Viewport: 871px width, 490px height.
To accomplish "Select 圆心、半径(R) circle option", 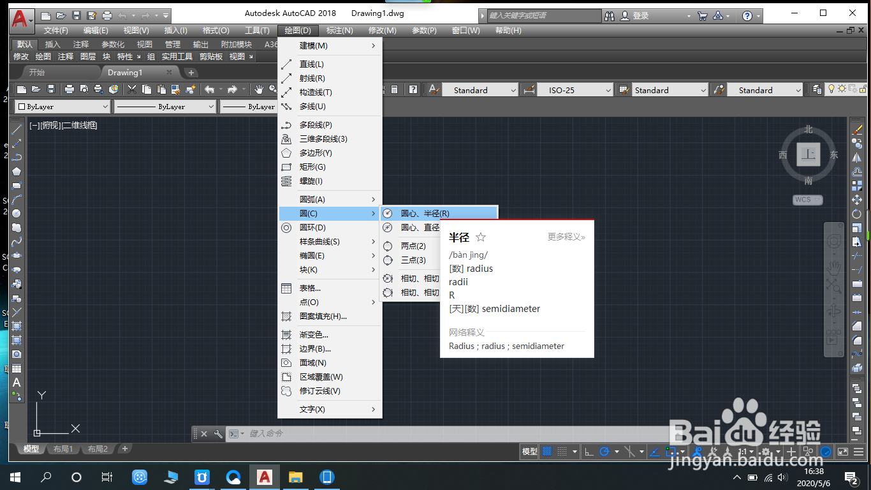I will 439,214.
